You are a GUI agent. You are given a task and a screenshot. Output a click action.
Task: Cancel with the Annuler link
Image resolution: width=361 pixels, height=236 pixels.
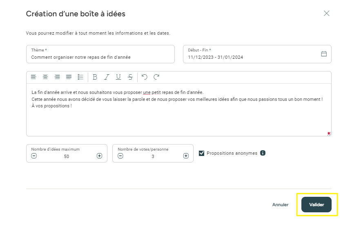pos(280,205)
